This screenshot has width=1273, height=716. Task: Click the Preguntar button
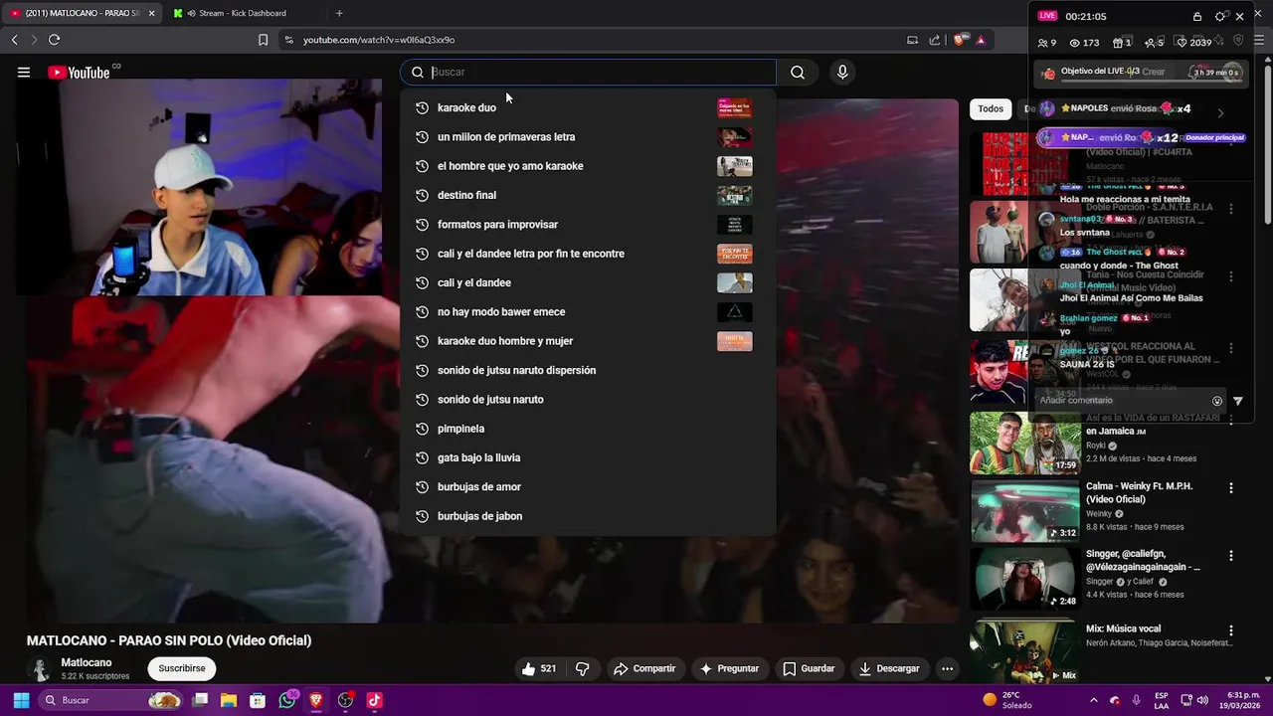pyautogui.click(x=729, y=668)
